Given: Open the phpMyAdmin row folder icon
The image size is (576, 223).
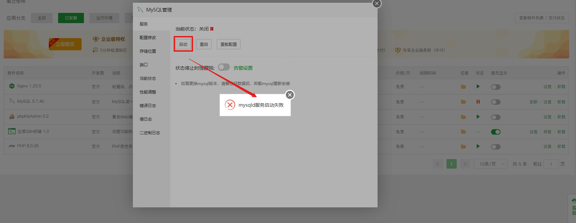Looking at the screenshot, I should 463,117.
